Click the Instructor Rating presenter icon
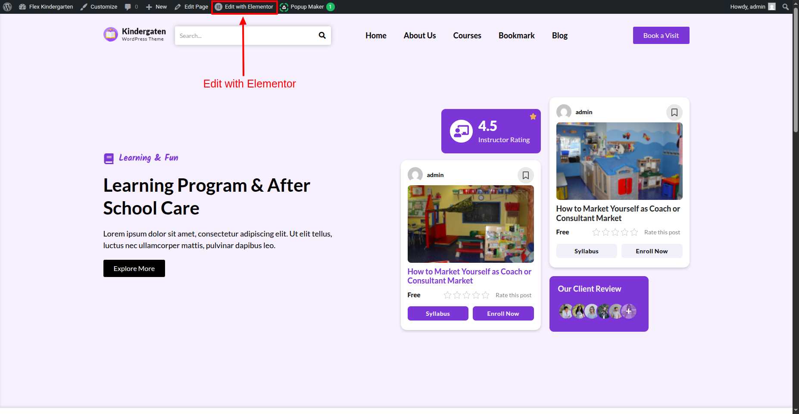The height and width of the screenshot is (414, 799). coord(461,131)
